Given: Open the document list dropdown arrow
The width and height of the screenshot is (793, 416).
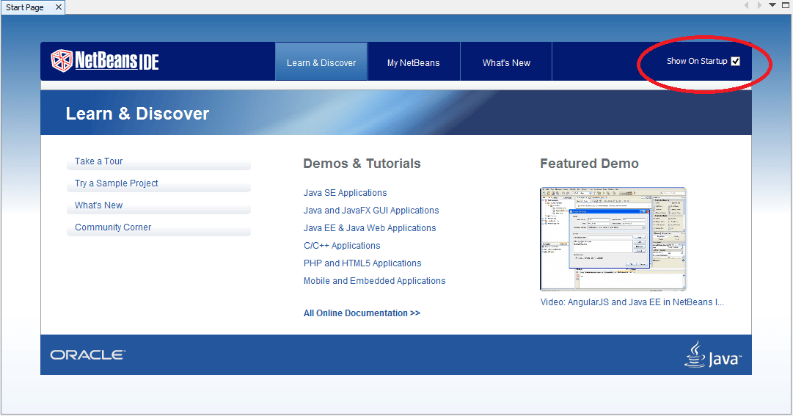Looking at the screenshot, I should point(772,5).
